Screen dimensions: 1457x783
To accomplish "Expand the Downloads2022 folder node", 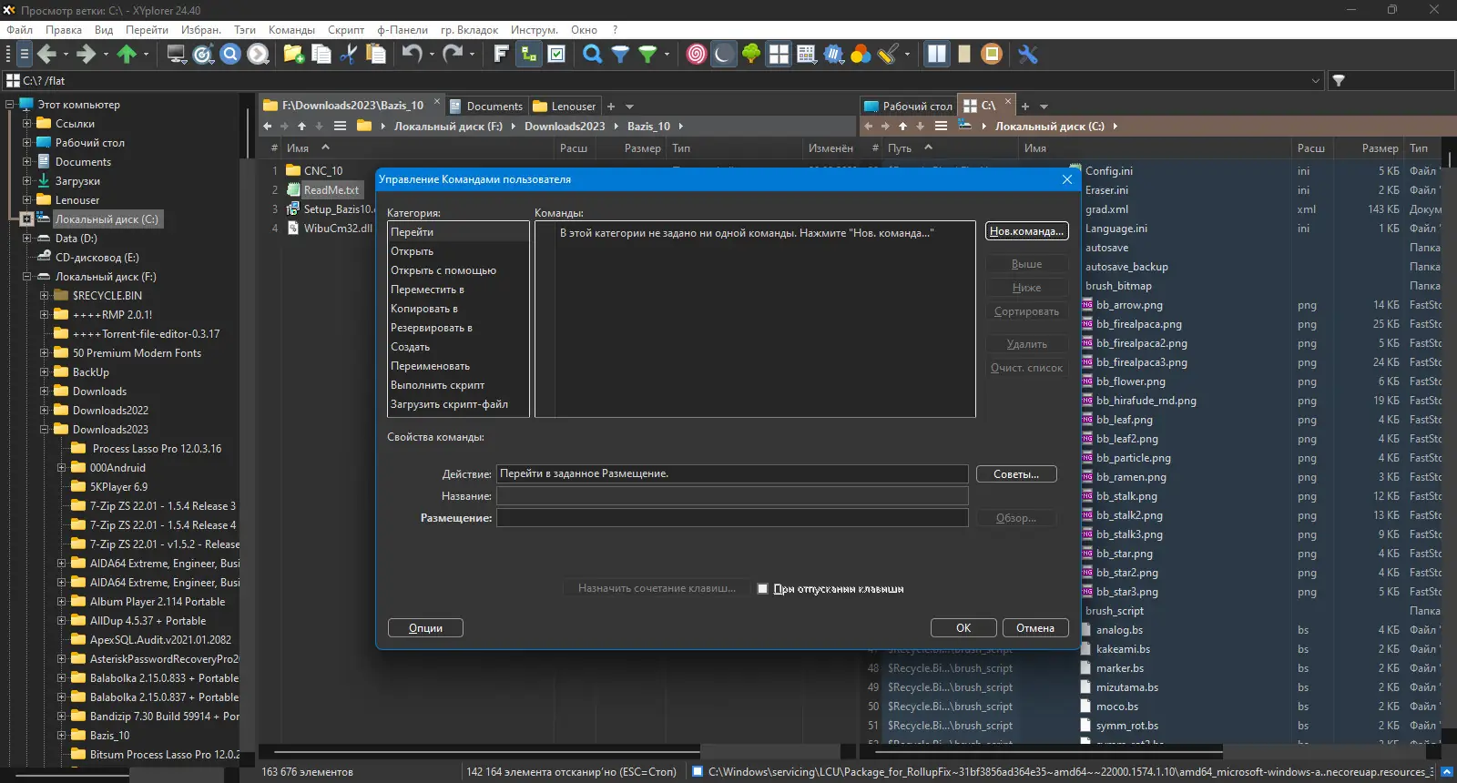I will pos(44,411).
